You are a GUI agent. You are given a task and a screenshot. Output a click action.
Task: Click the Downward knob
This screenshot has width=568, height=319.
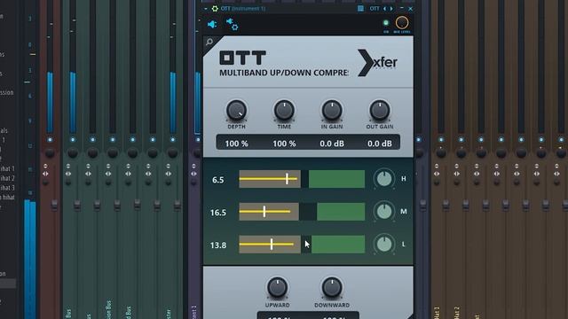tap(332, 287)
